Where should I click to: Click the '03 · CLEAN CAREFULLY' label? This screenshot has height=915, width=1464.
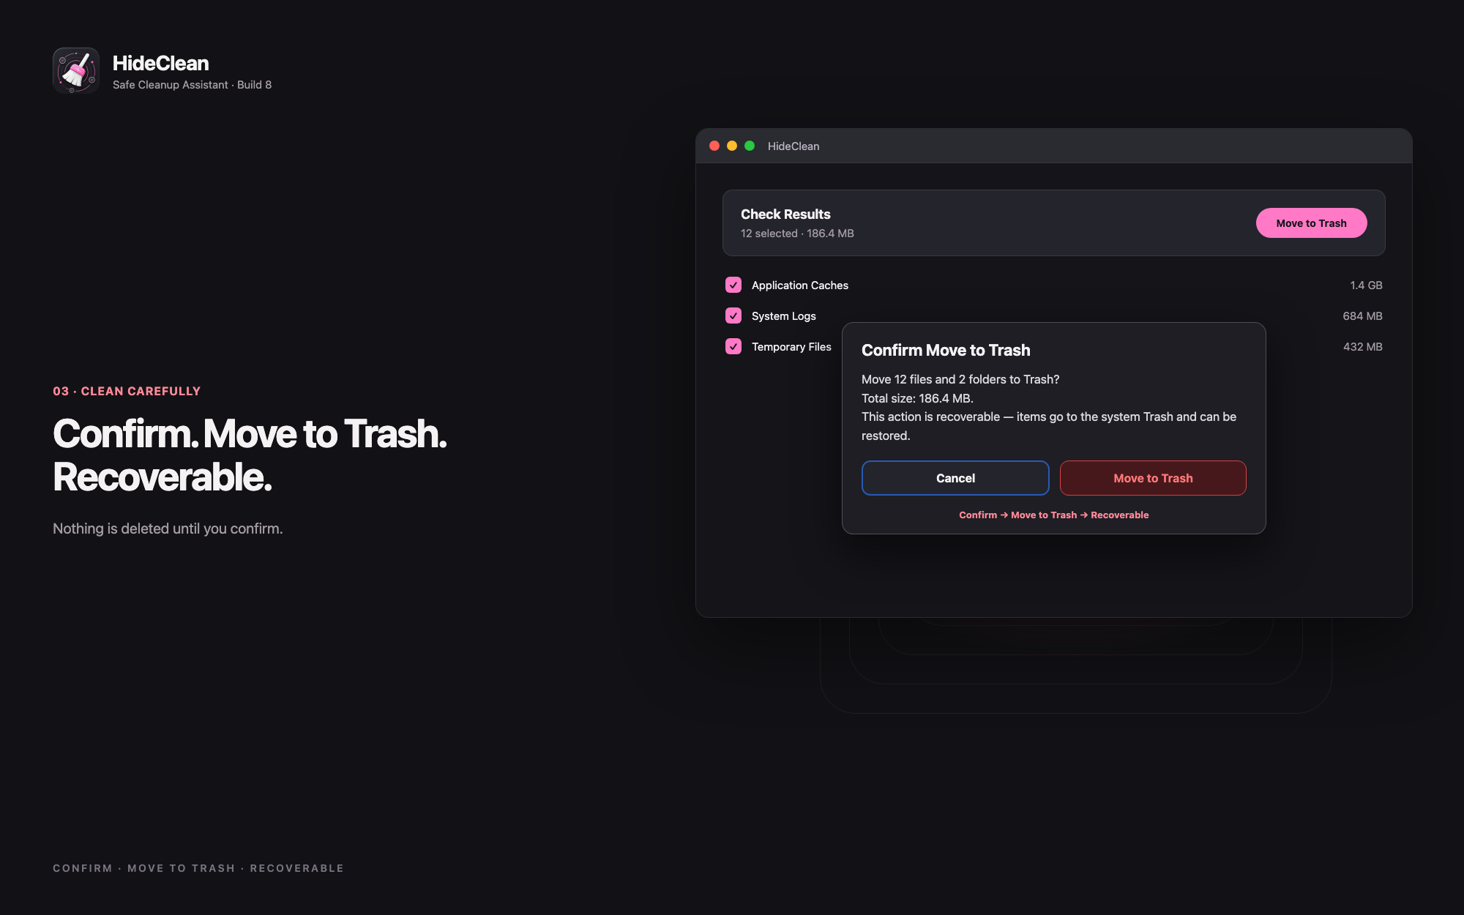[x=127, y=391]
